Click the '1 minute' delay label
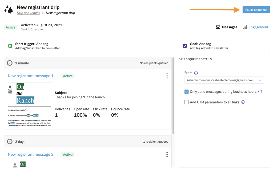 22,63
